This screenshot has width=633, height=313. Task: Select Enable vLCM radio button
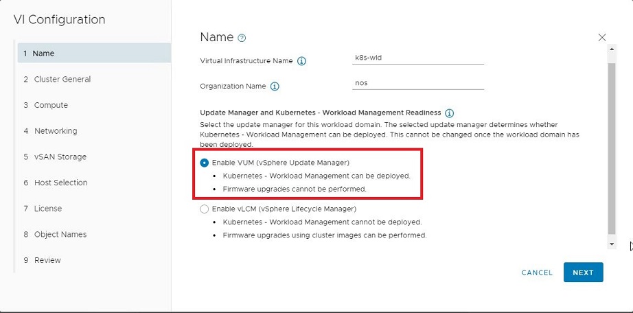click(x=205, y=209)
